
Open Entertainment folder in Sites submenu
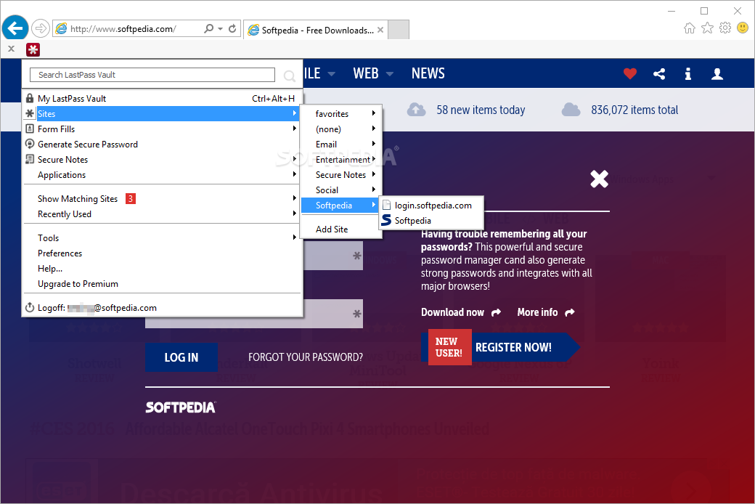[x=341, y=160]
